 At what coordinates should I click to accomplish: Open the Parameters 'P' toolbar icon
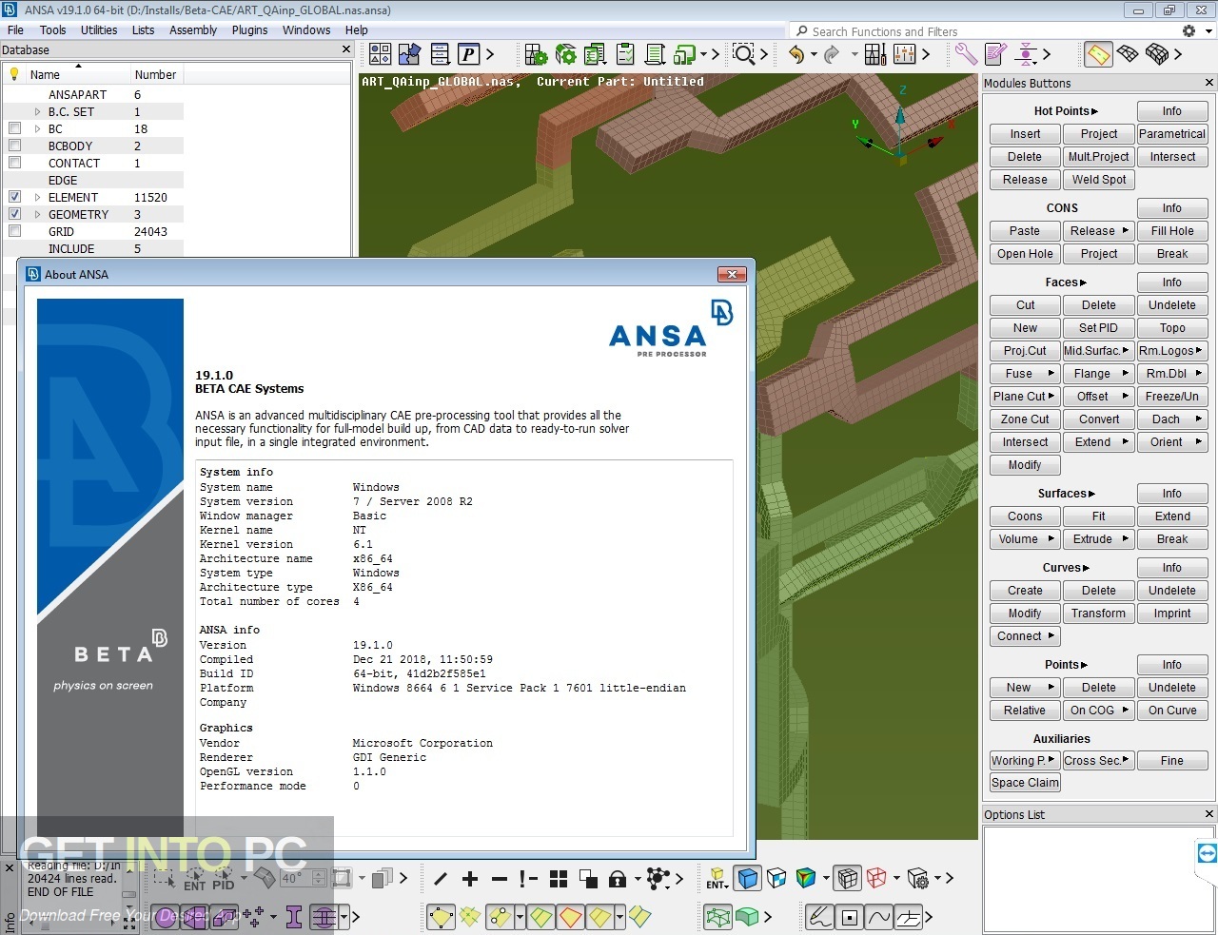coord(469,54)
